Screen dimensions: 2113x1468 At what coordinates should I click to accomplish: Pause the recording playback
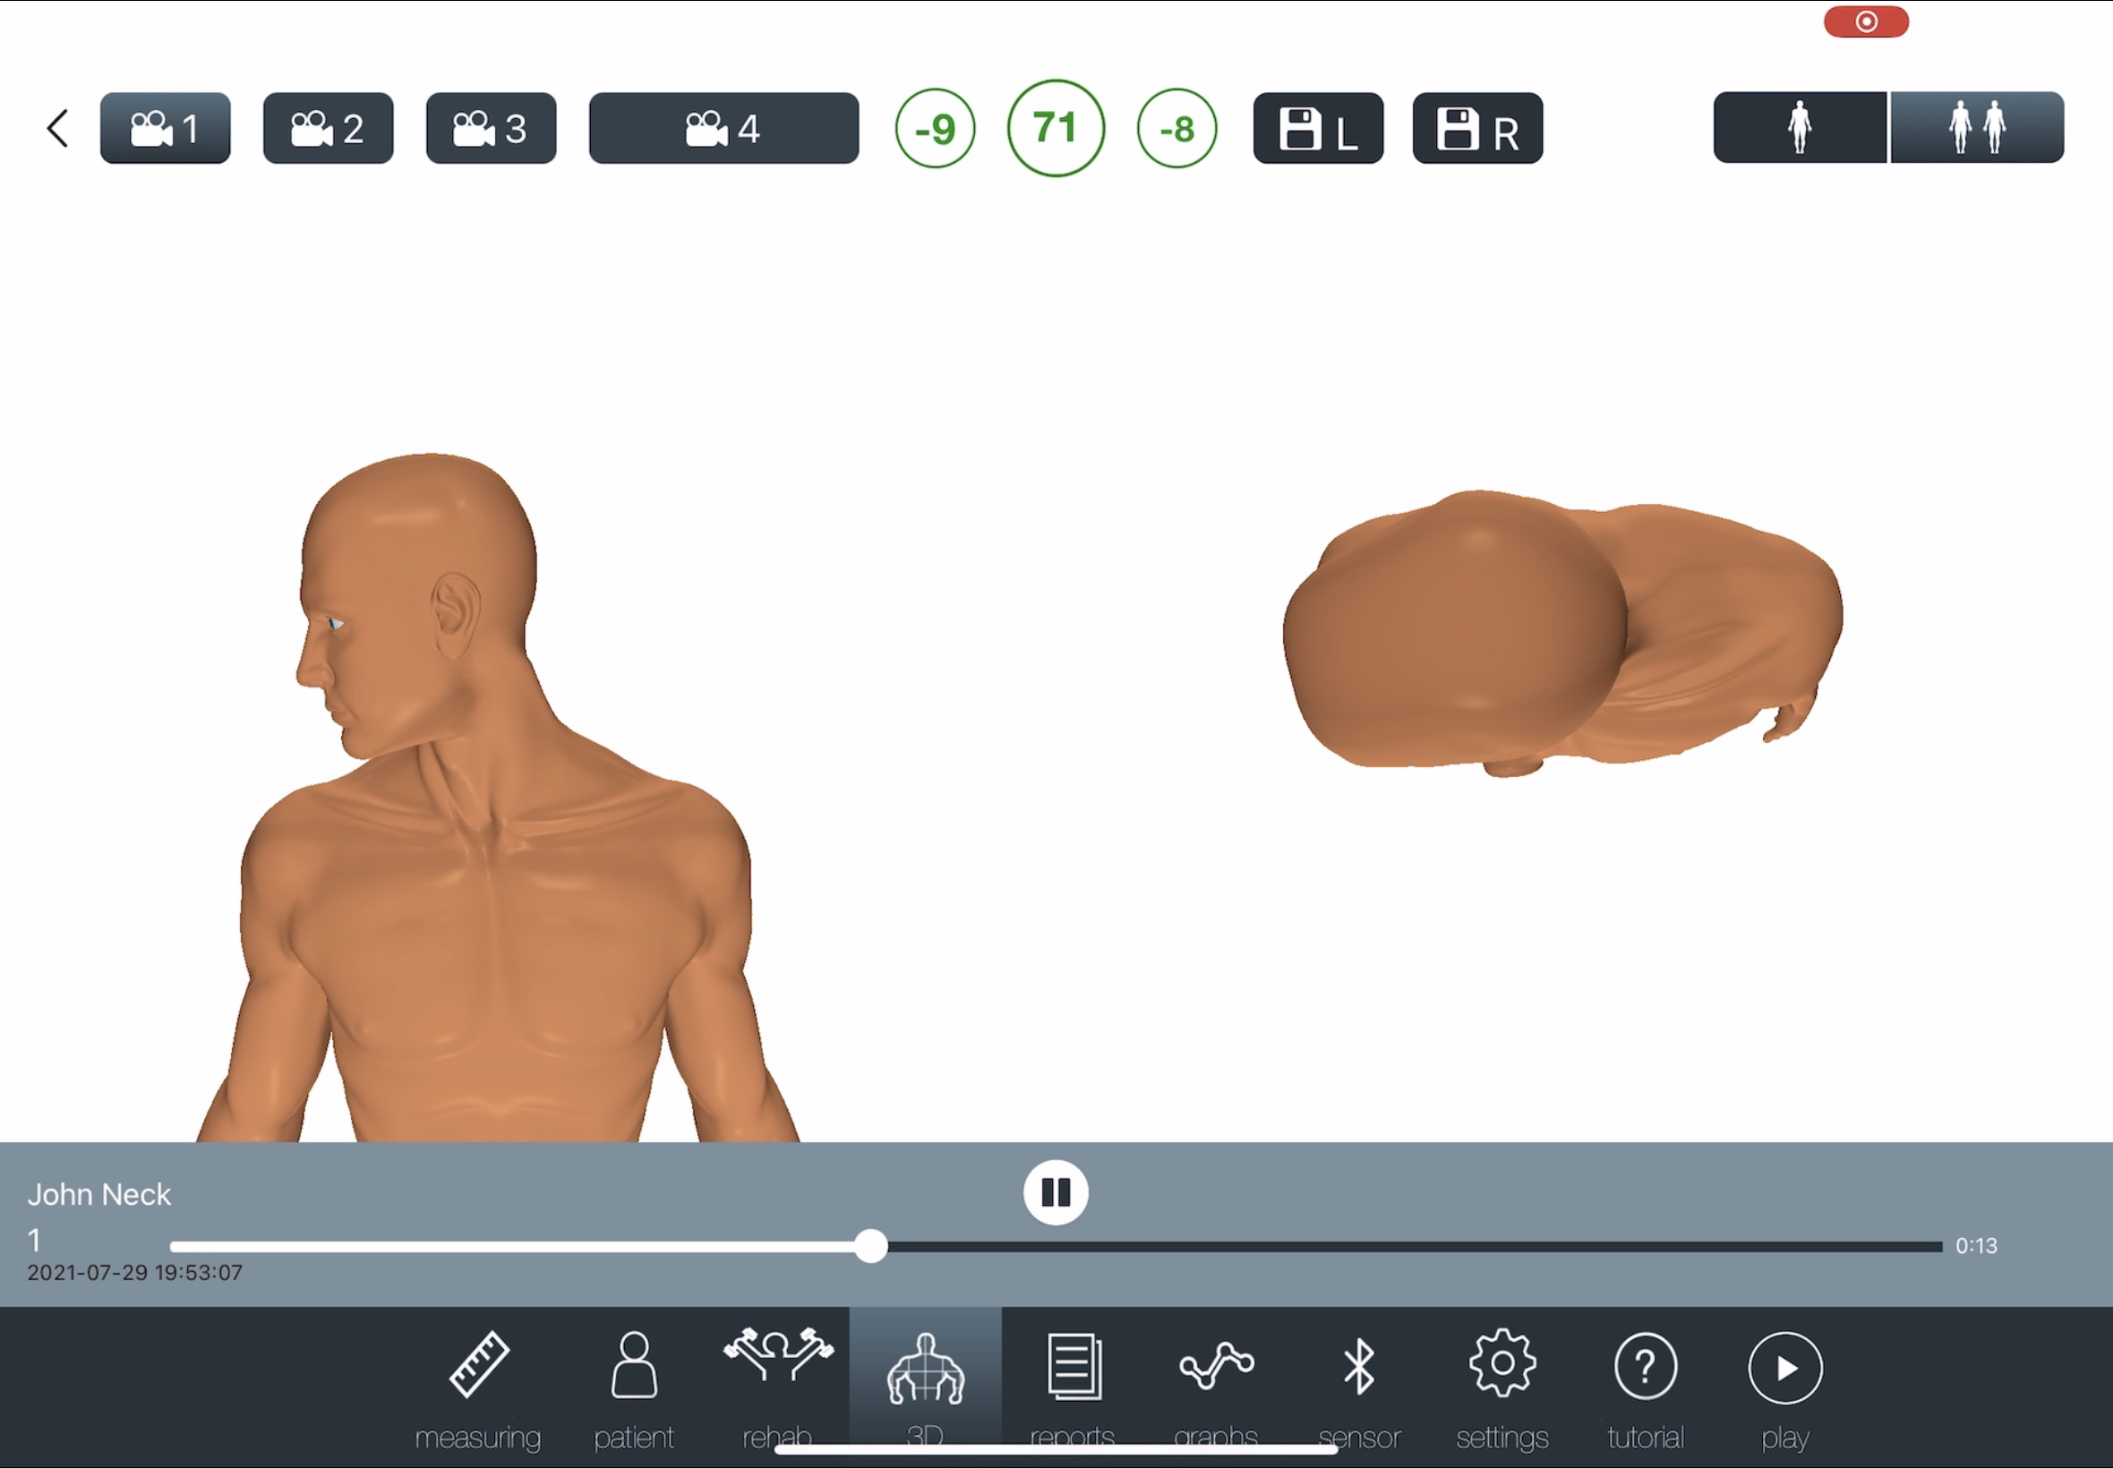(x=1055, y=1192)
